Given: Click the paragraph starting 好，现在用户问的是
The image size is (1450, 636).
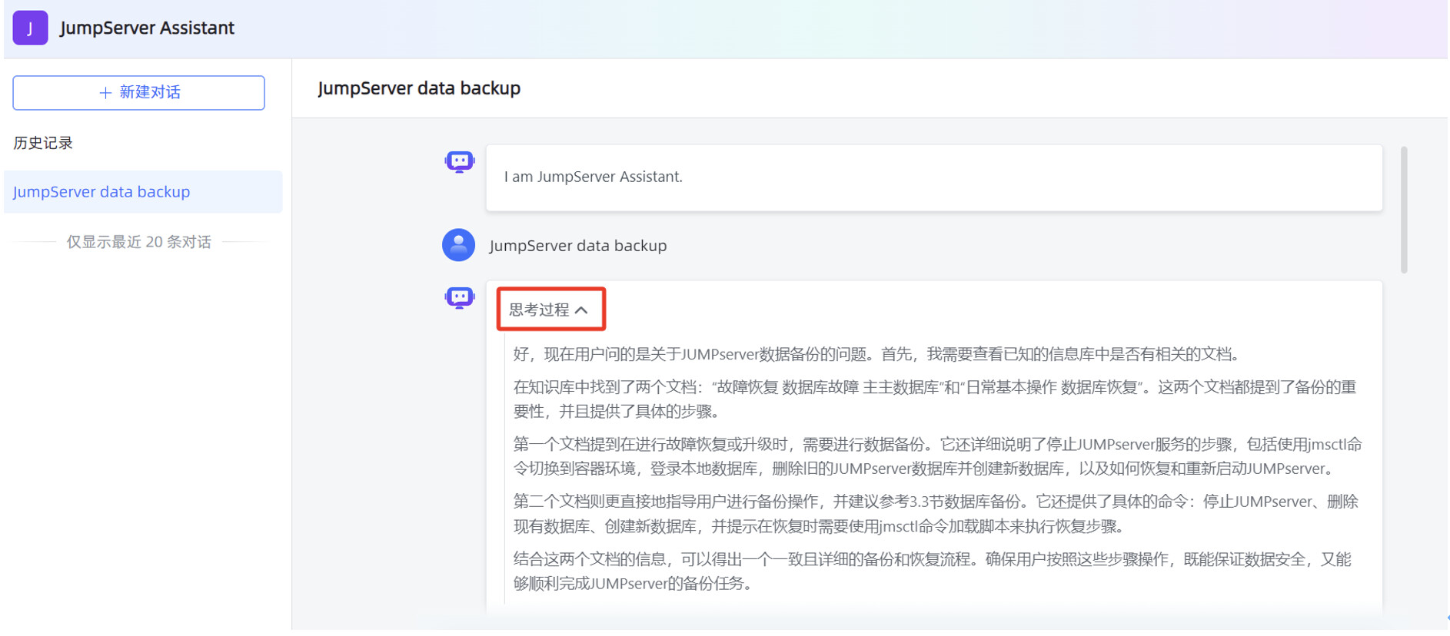Looking at the screenshot, I should coord(877,354).
